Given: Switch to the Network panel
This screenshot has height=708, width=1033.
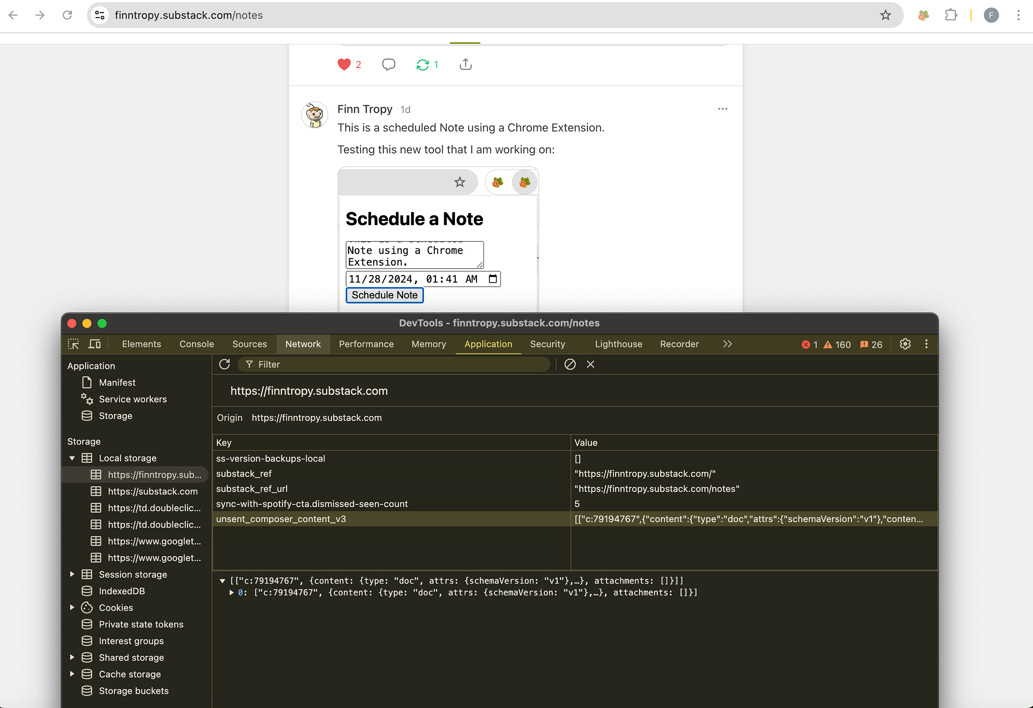Looking at the screenshot, I should [303, 343].
